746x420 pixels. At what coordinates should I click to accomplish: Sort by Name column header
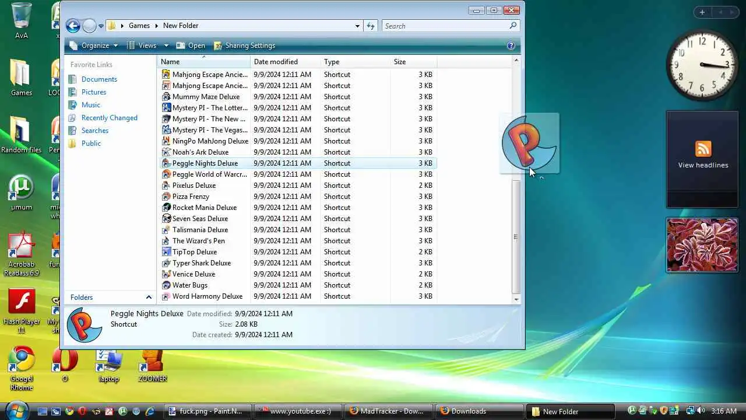203,61
